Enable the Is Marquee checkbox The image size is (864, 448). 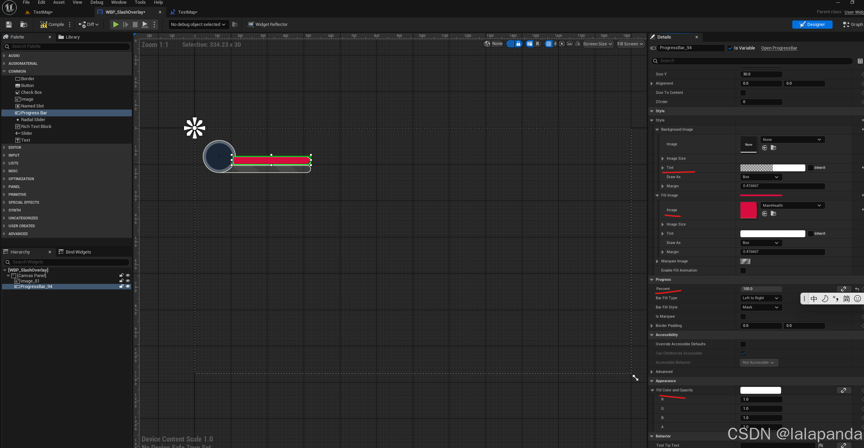pyautogui.click(x=743, y=317)
